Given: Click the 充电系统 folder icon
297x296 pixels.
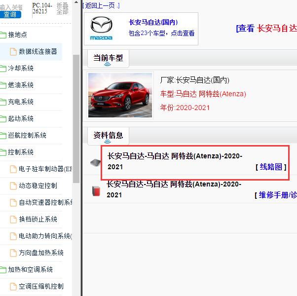Looking at the screenshot, I should click(x=3, y=102).
